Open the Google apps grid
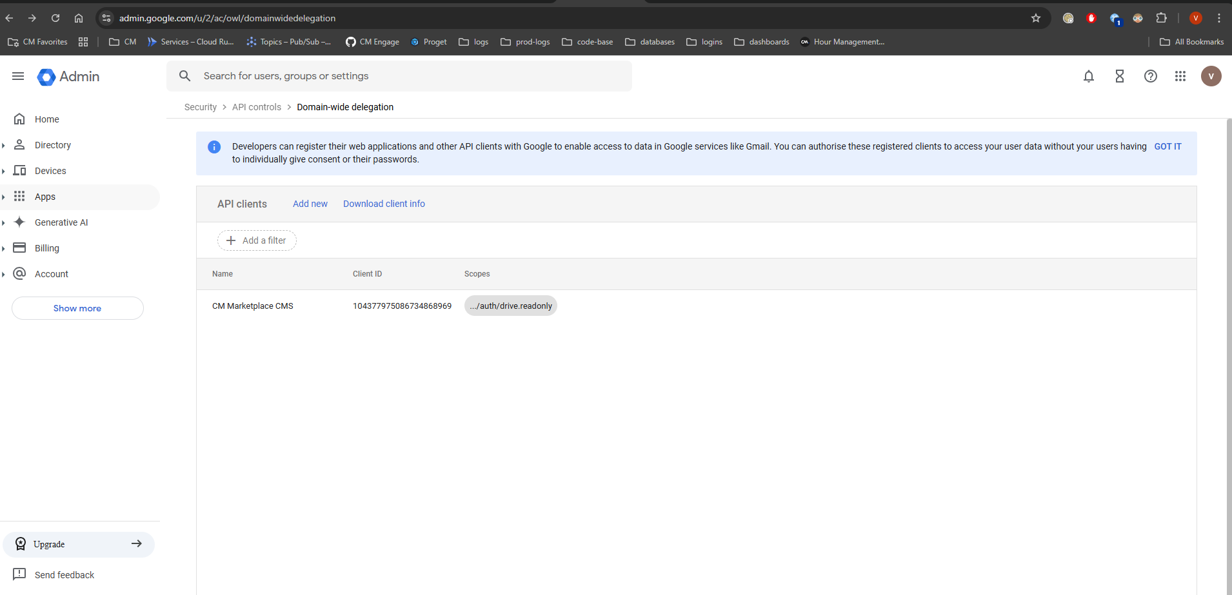Image resolution: width=1232 pixels, height=595 pixels. point(1180,76)
